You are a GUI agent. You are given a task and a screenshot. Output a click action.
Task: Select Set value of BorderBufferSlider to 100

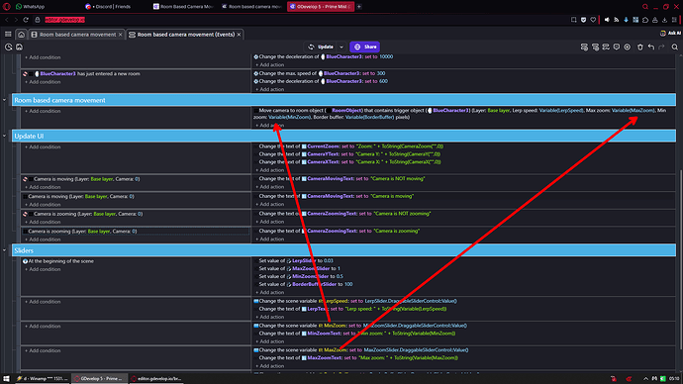(x=305, y=284)
